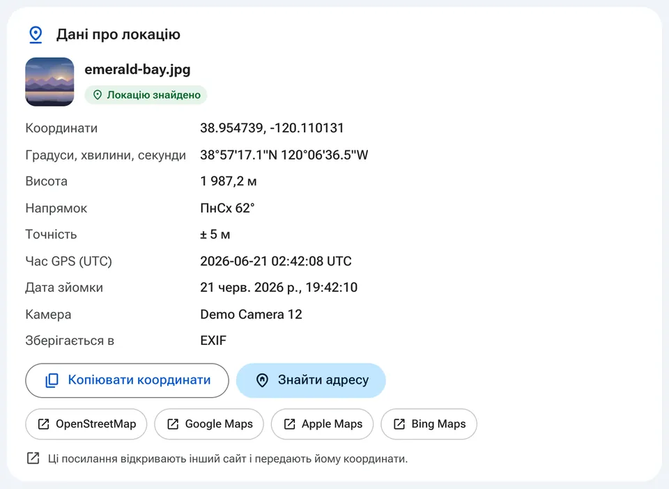
Task: Click the 'Знайти адресу' button
Action: point(311,380)
